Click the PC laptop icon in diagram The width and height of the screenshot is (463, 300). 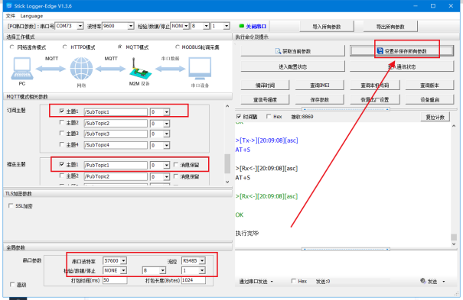pyautogui.click(x=22, y=69)
